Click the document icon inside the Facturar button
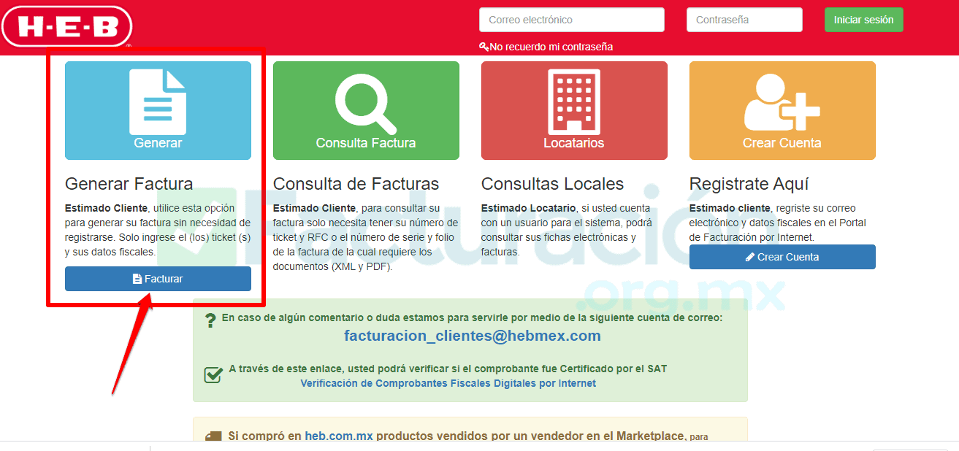Screen dimensions: 959x451 point(137,278)
